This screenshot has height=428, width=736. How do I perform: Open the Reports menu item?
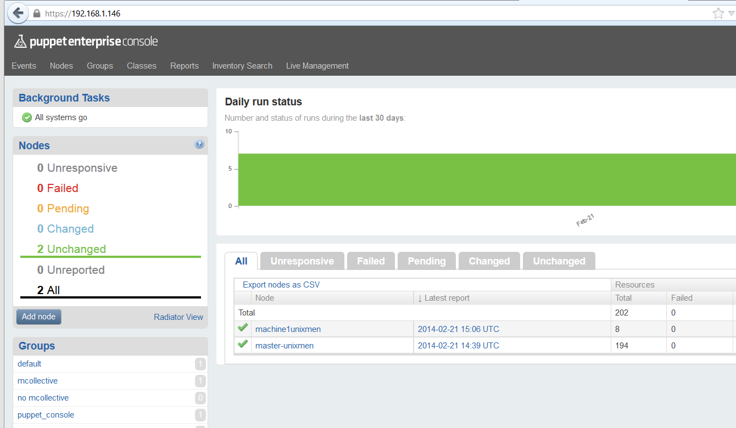185,66
